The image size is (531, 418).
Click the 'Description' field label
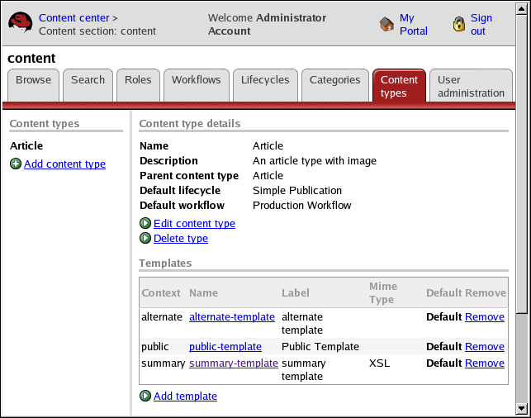[x=168, y=160]
